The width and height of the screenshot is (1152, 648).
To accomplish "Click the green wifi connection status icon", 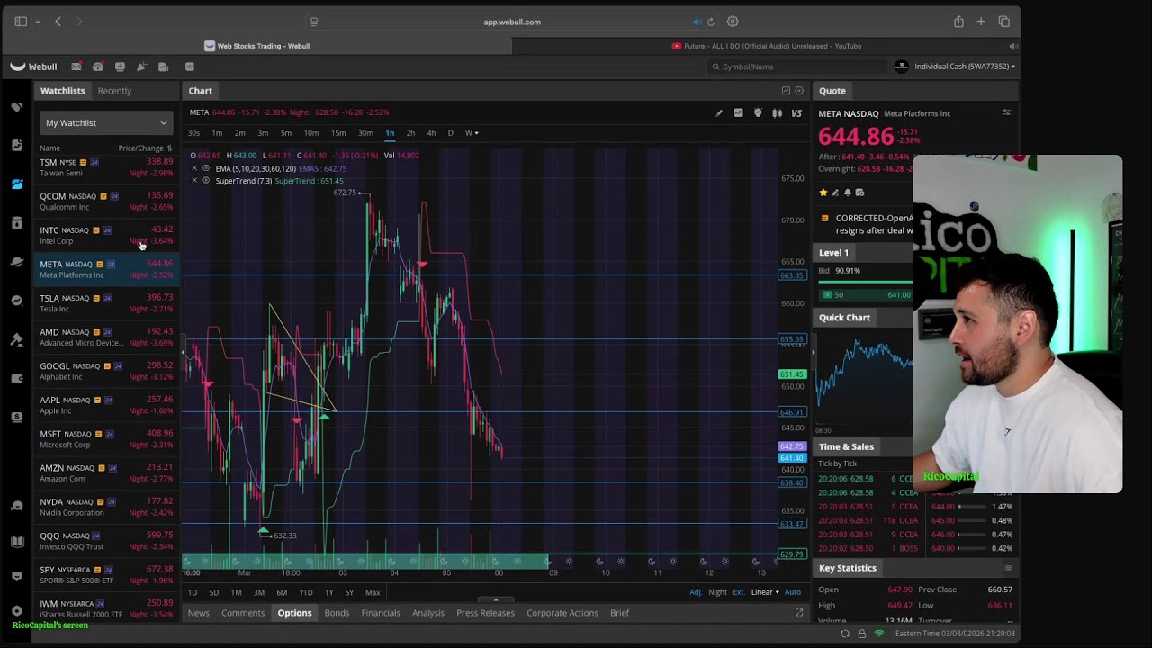I will point(879,634).
